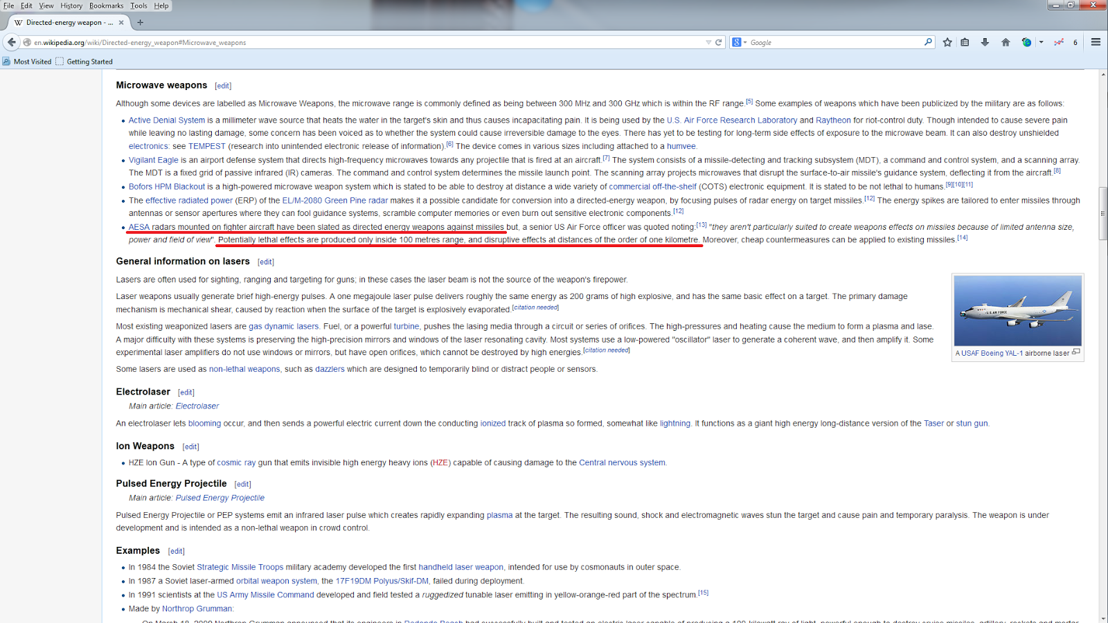Open the gas dynamic lasers link
1108x623 pixels.
click(284, 327)
